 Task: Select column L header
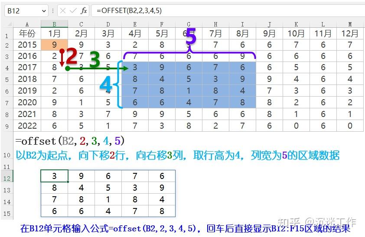click(323, 24)
